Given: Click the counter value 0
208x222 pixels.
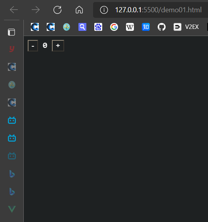Looking at the screenshot, I should click(x=45, y=46).
